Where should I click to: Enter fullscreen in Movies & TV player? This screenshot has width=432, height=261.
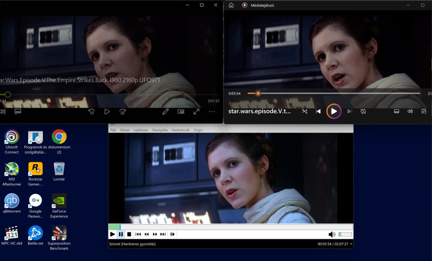[196, 111]
